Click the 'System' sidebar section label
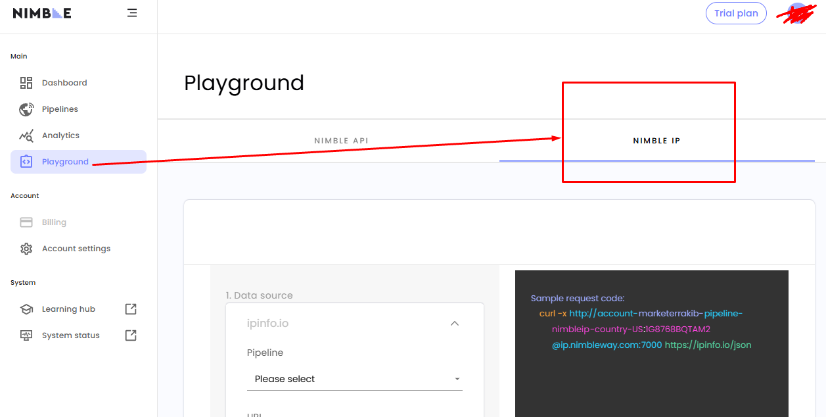Image resolution: width=826 pixels, height=417 pixels. coord(23,283)
